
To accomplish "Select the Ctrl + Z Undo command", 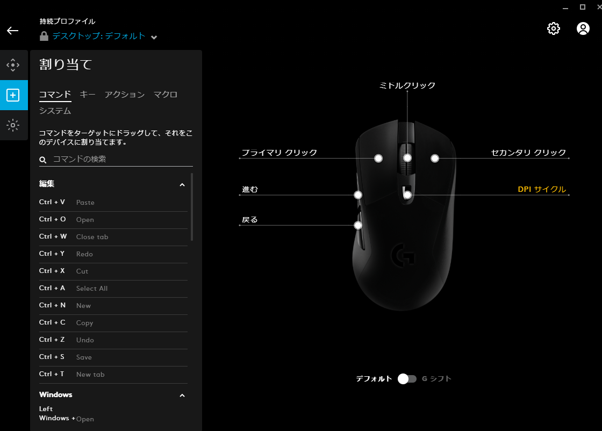I will pos(113,340).
